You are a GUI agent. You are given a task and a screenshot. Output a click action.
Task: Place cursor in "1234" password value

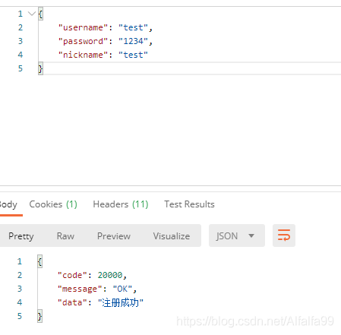133,41
